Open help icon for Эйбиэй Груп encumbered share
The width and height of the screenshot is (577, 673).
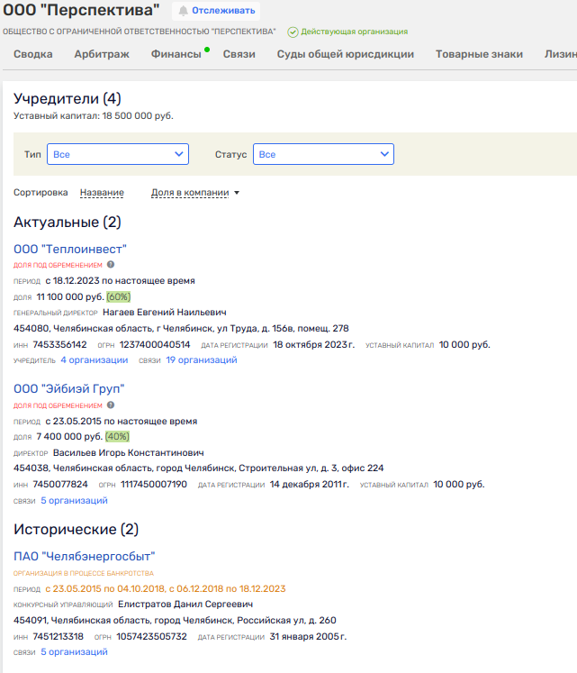pos(111,405)
